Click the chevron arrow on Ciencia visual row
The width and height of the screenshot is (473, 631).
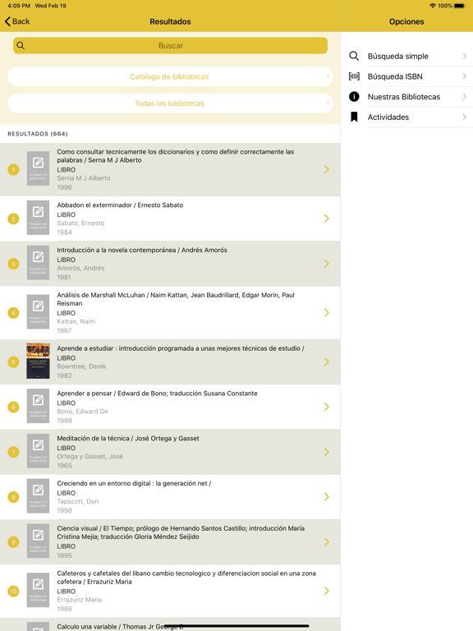pyautogui.click(x=327, y=542)
